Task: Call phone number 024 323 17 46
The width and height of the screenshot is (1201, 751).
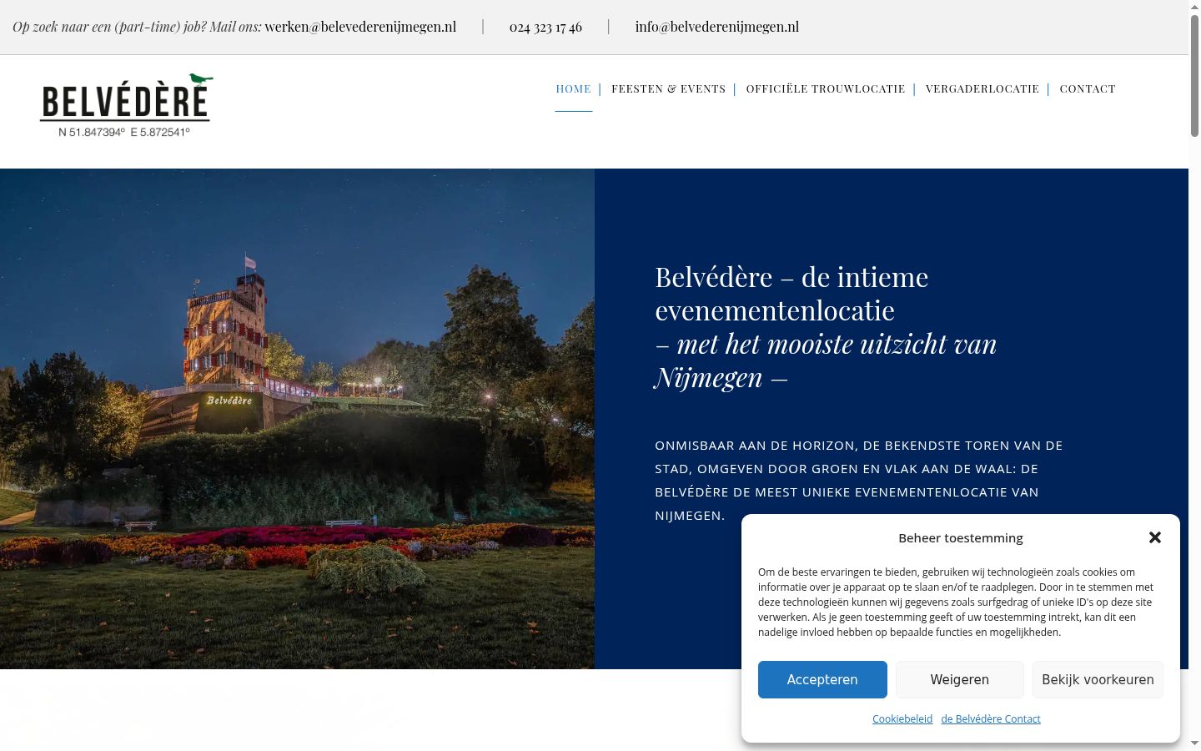Action: (x=545, y=27)
